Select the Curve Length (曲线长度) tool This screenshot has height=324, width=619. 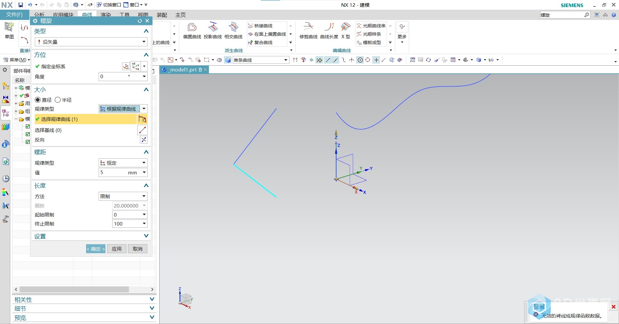point(329,31)
